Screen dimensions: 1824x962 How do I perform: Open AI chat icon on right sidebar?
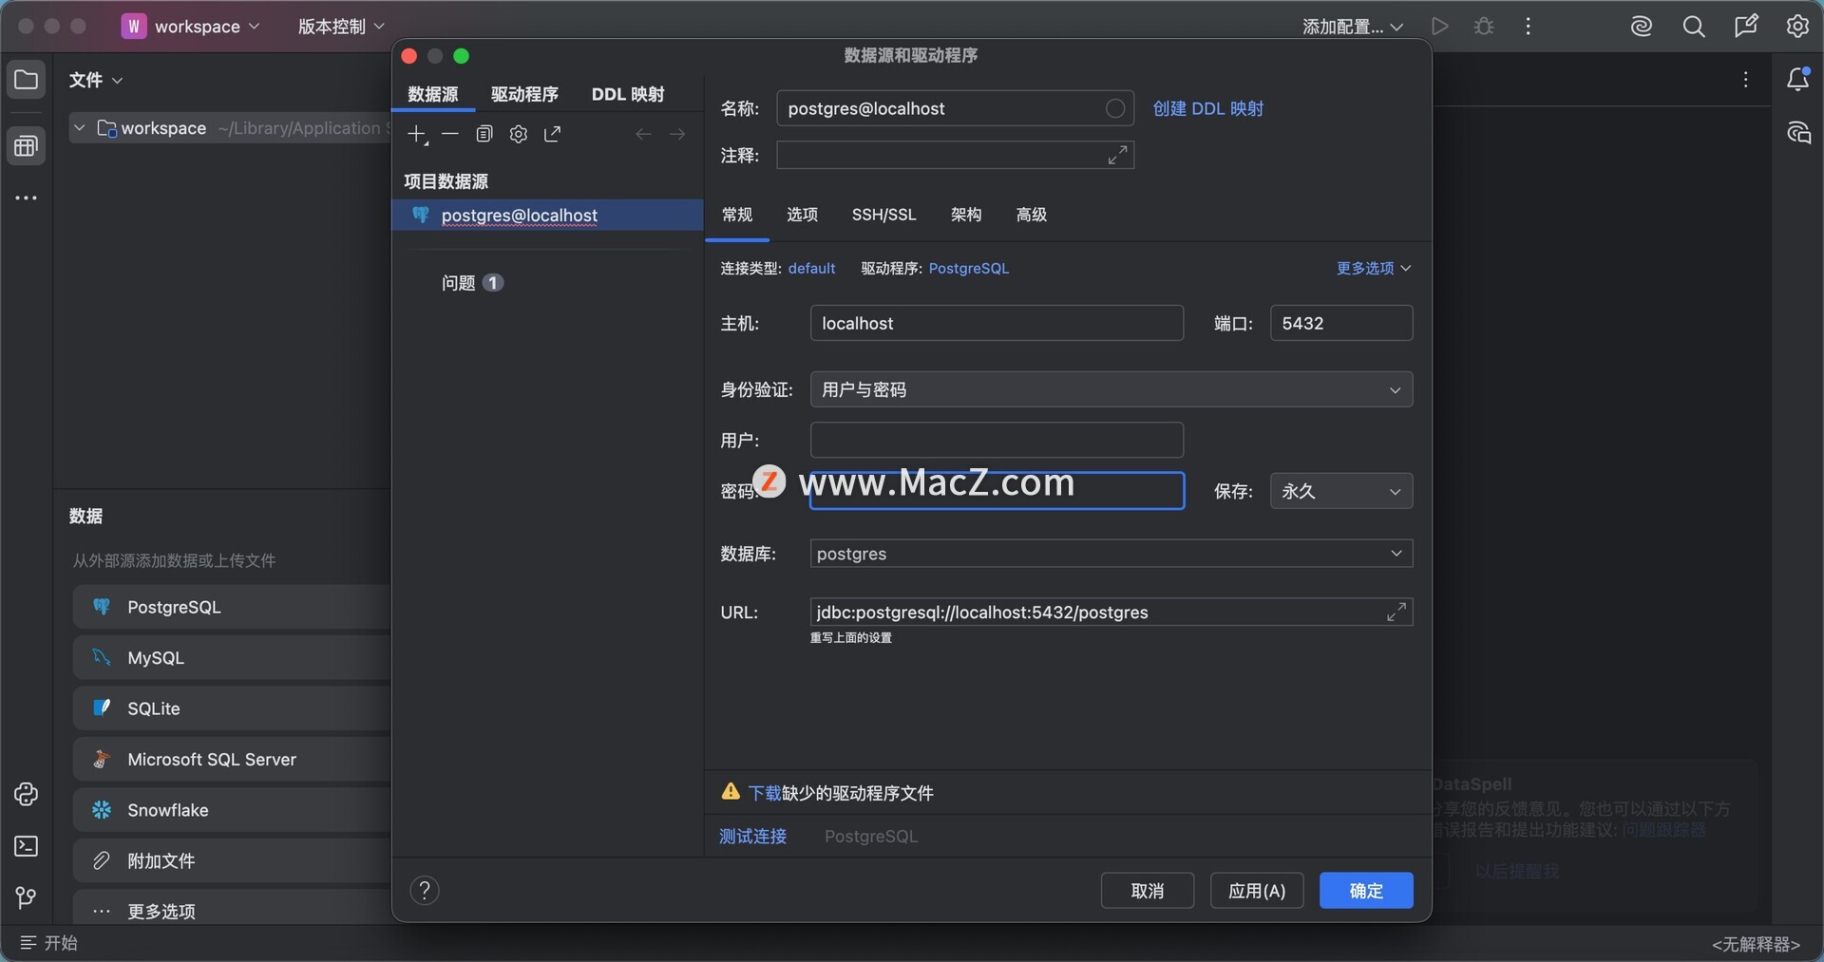click(x=1798, y=133)
